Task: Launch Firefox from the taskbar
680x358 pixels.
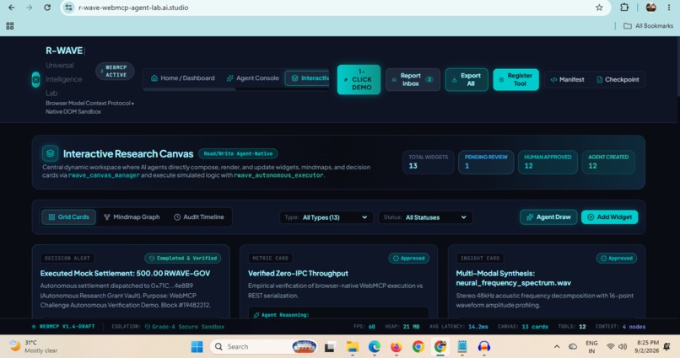Action: tap(396, 347)
